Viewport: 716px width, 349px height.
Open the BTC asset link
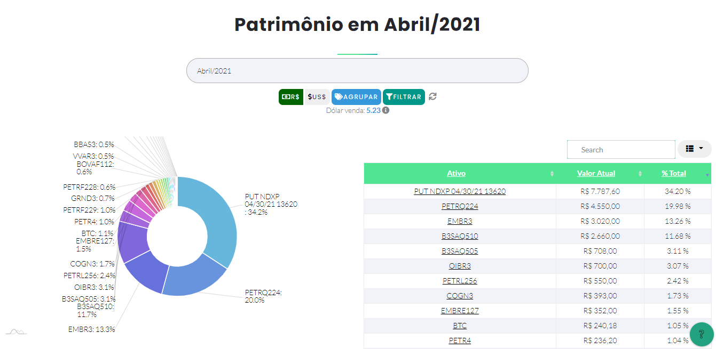tap(460, 326)
